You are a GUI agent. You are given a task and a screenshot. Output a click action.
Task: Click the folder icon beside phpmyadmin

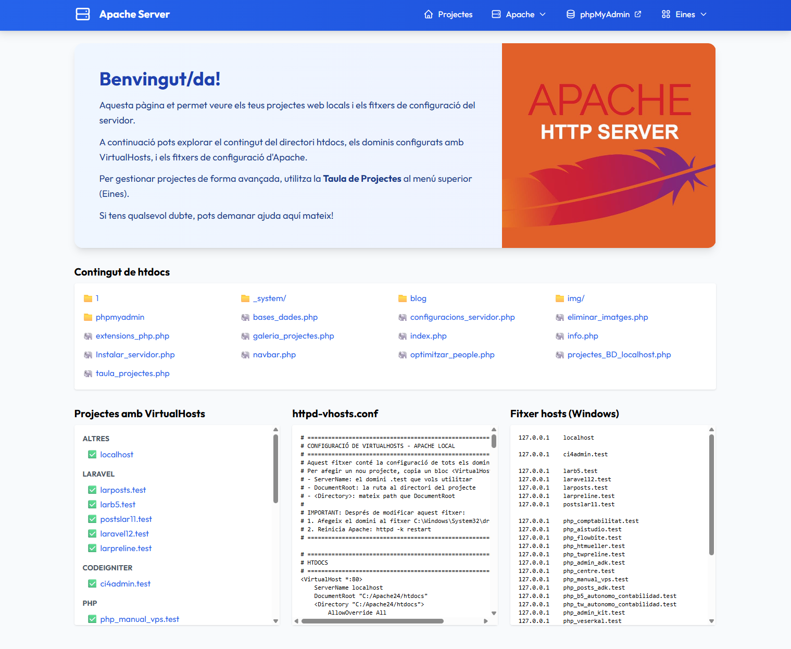tap(88, 317)
